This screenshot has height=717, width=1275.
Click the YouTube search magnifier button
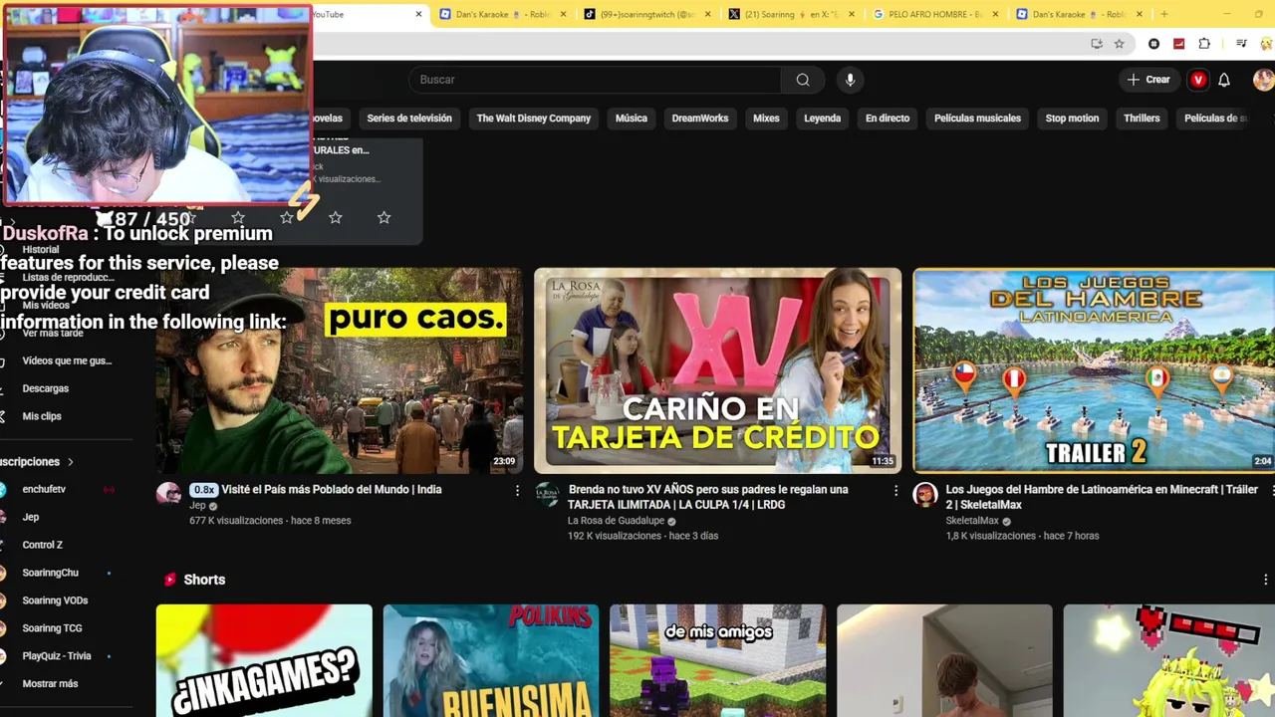803,80
